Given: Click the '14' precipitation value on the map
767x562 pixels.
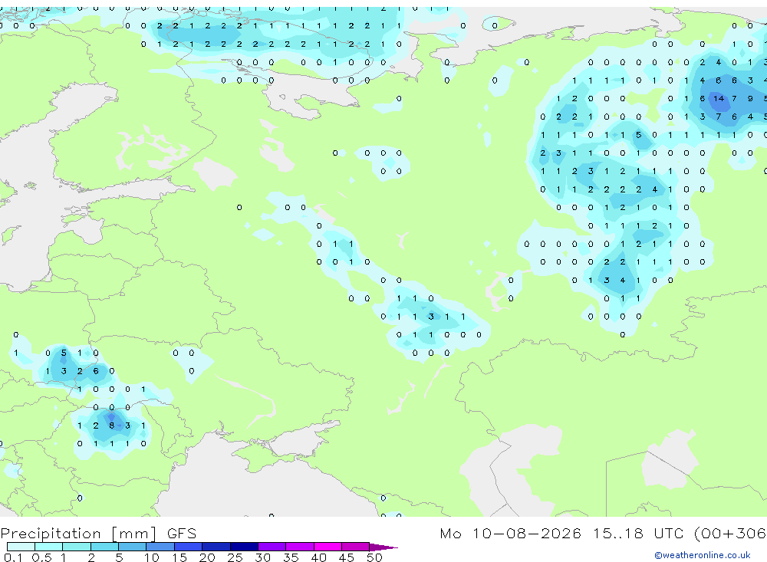Looking at the screenshot, I should tap(718, 98).
